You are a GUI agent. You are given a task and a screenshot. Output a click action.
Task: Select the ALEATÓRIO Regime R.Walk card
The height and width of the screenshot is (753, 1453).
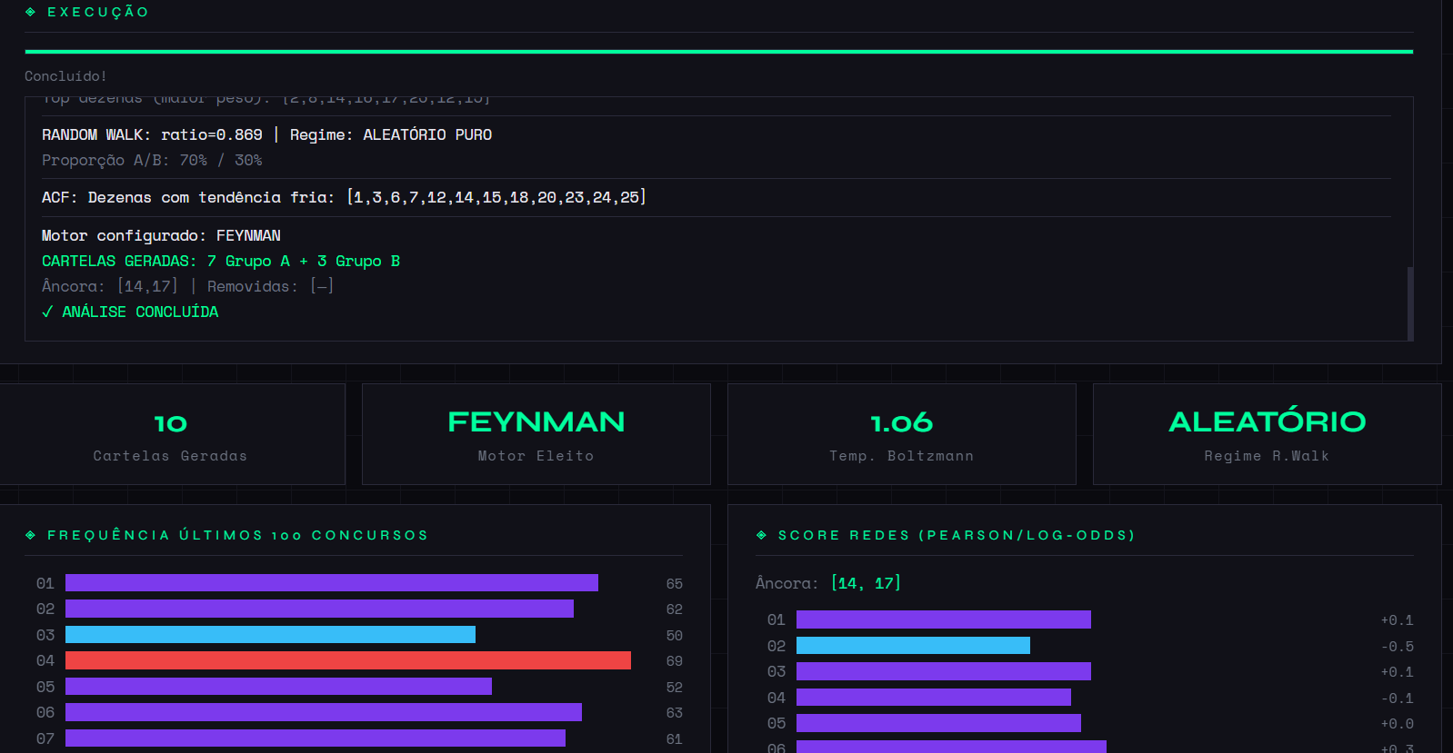[x=1267, y=434]
